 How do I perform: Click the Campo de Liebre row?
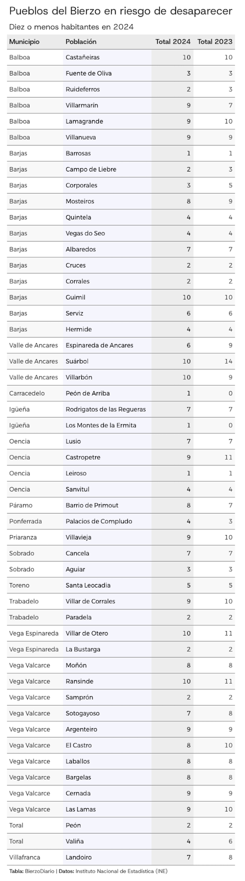pyautogui.click(x=122, y=170)
